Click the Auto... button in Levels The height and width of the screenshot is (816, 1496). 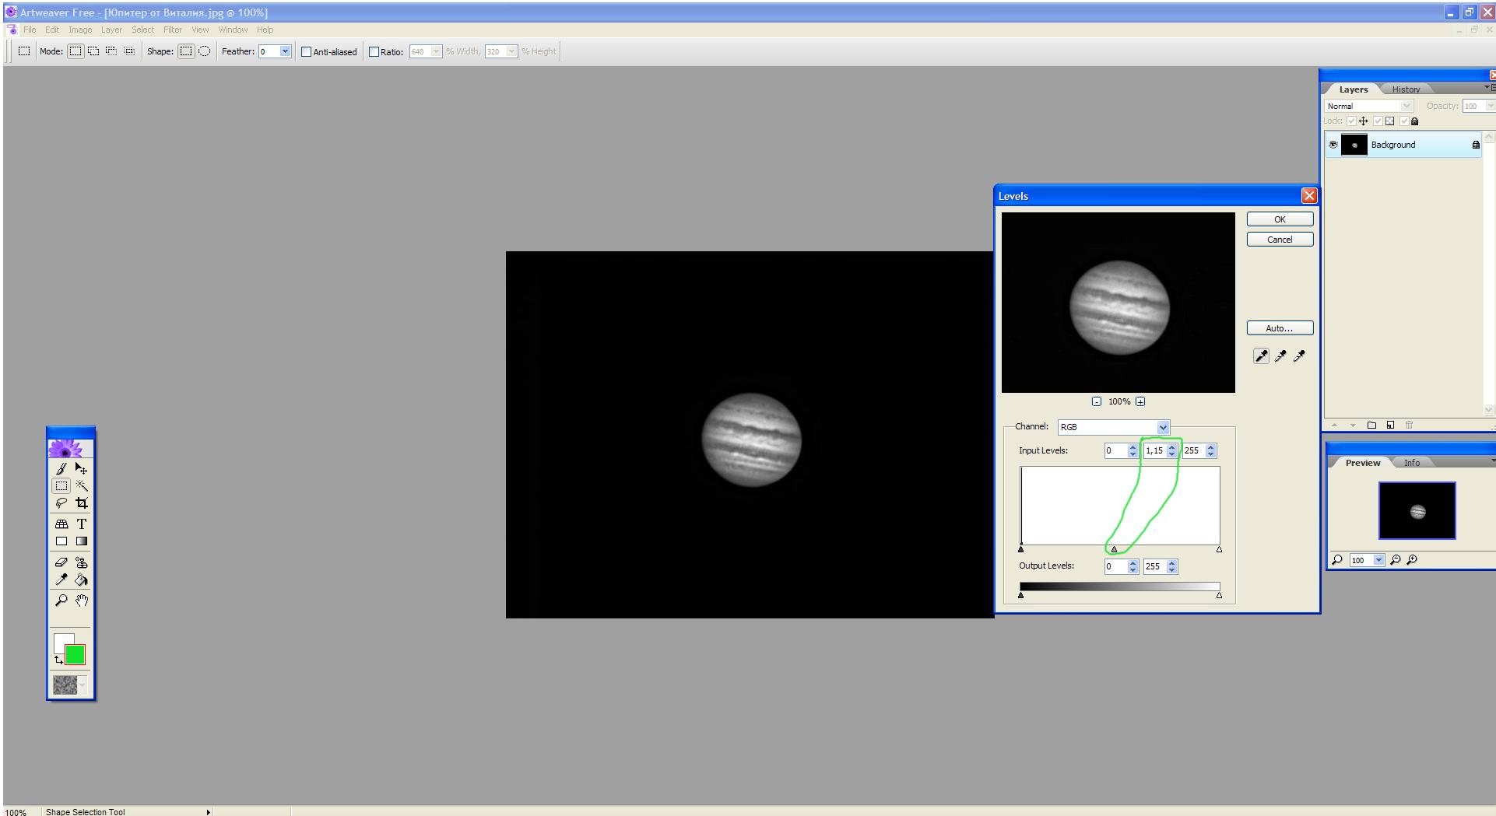tap(1279, 328)
